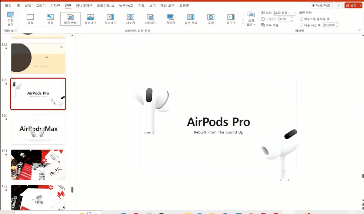Open the 슬라이드 쇼 tab
The width and height of the screenshot is (364, 214).
point(105,6)
